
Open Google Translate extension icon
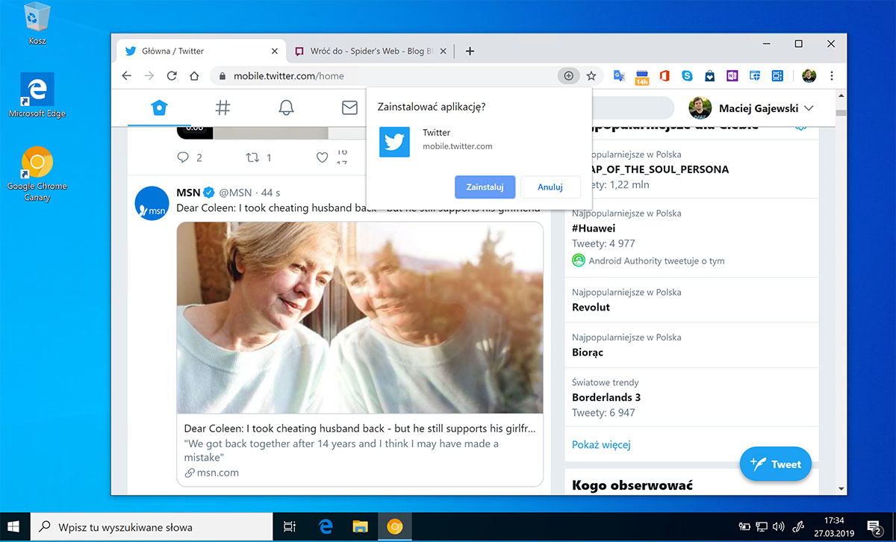tap(619, 75)
